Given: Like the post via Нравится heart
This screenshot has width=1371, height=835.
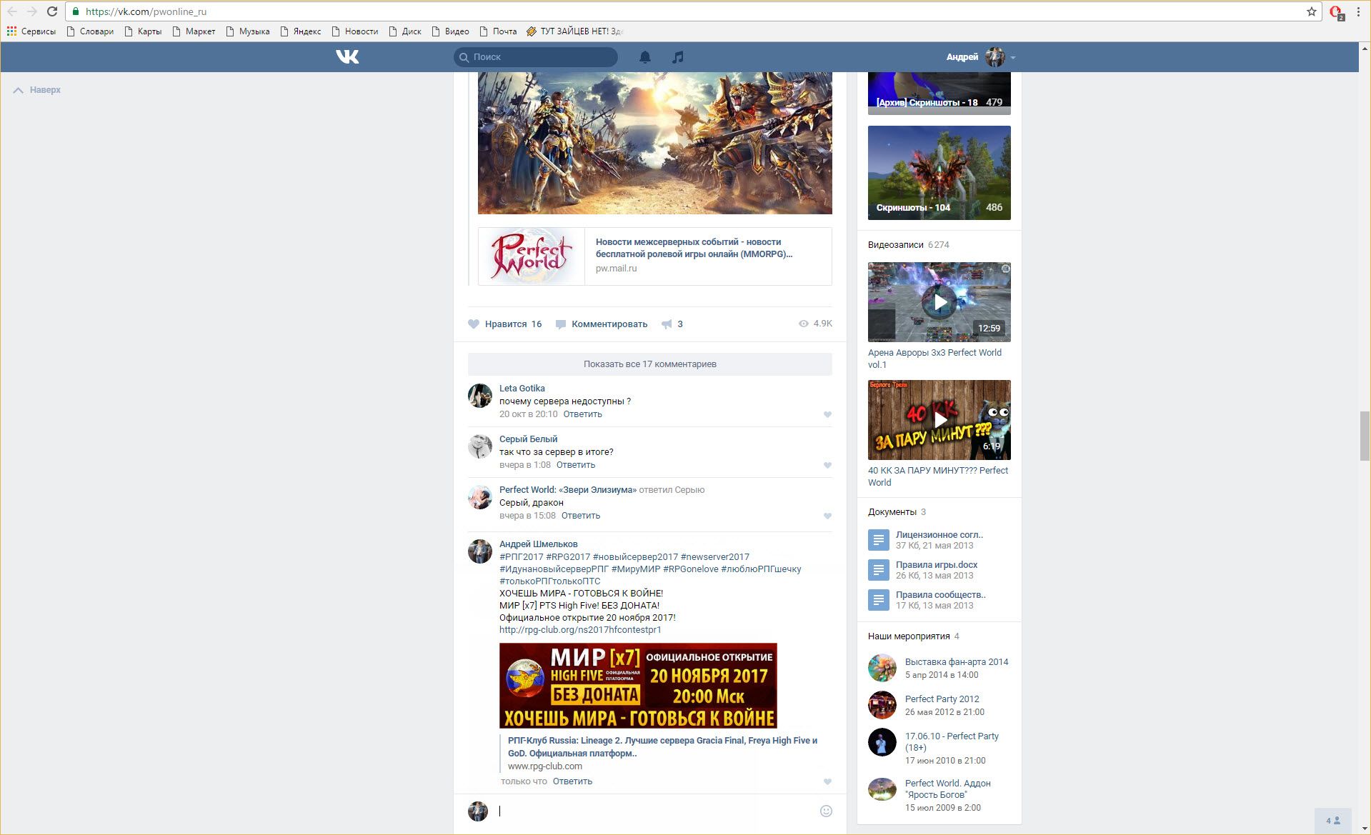Looking at the screenshot, I should [x=474, y=324].
